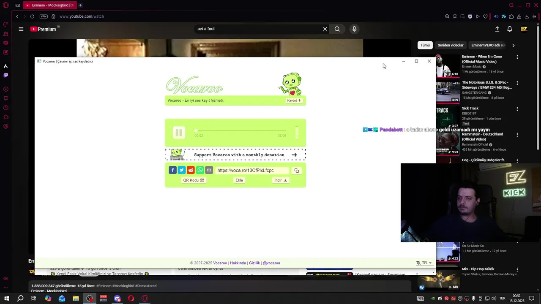
Task: Seek along the Vocaroo audio progress bar
Action: click(x=240, y=131)
